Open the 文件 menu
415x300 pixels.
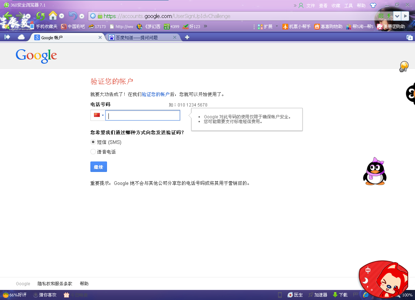[x=311, y=5]
